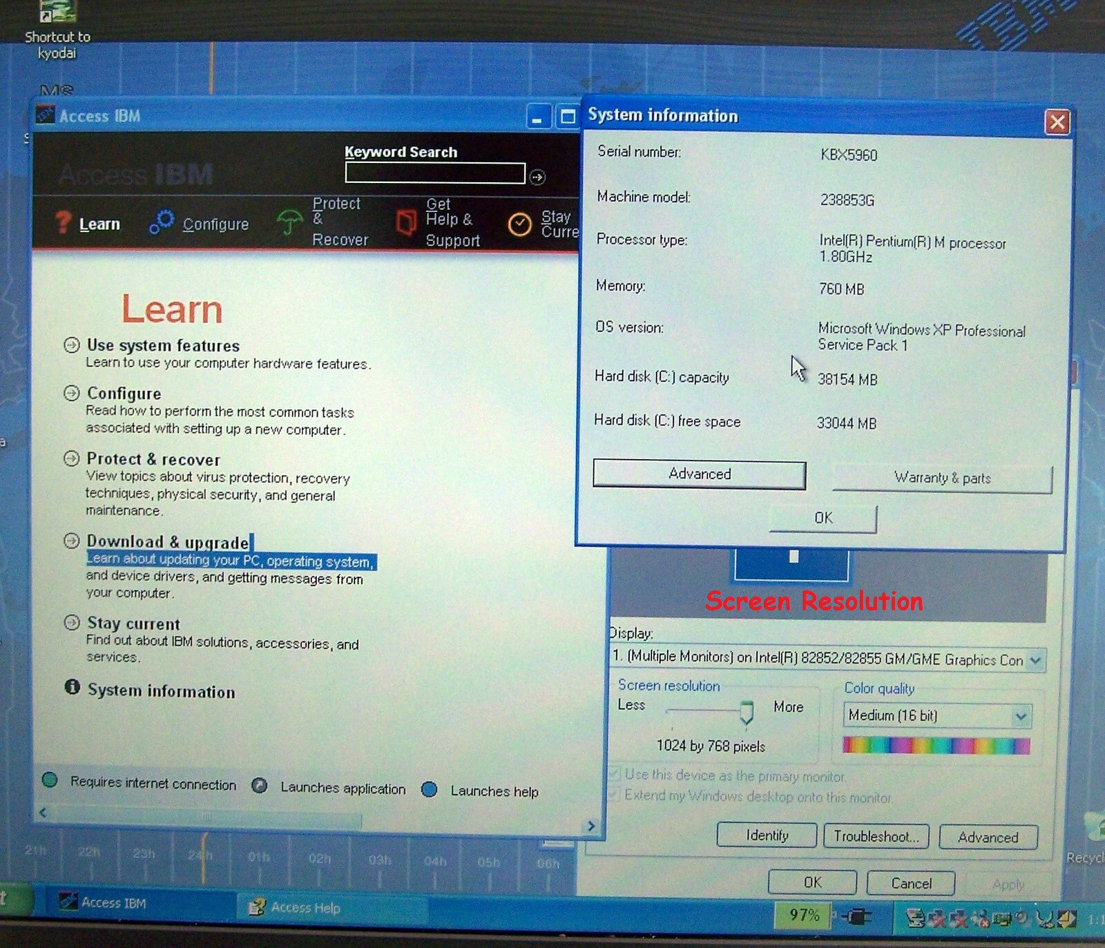Click the Identify button in Display Properties
The image size is (1105, 948).
click(767, 835)
